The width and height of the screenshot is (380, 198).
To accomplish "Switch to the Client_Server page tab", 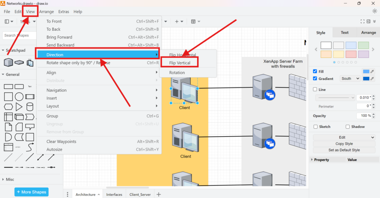I will [140, 194].
